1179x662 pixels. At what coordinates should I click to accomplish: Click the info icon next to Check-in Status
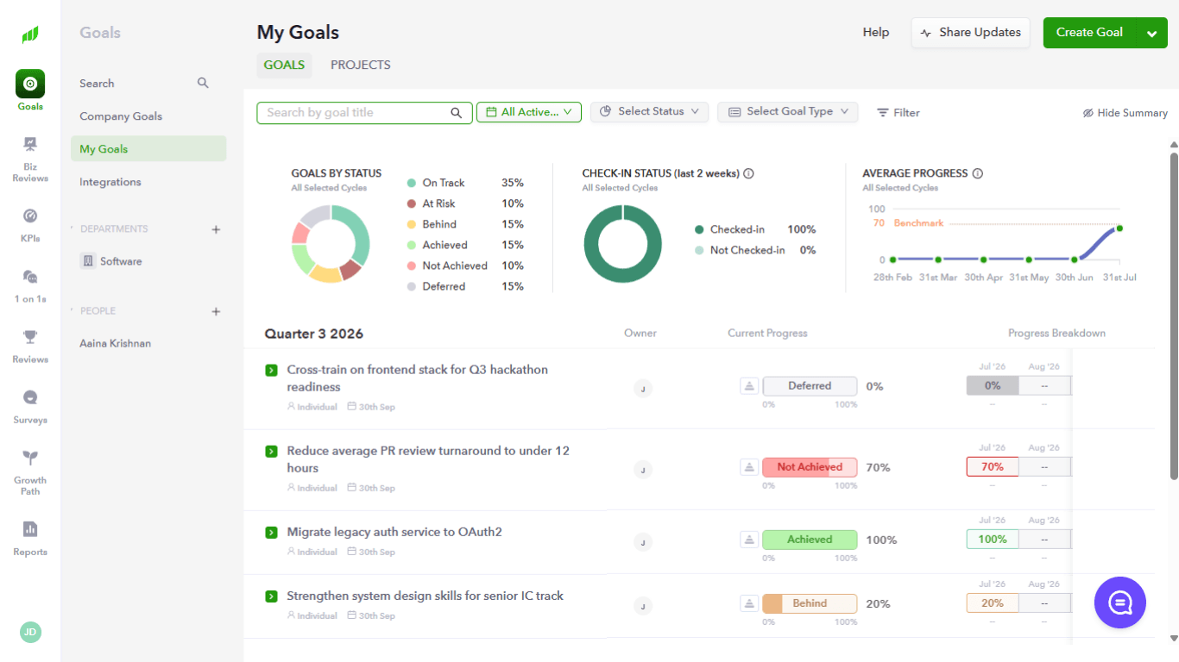click(748, 173)
